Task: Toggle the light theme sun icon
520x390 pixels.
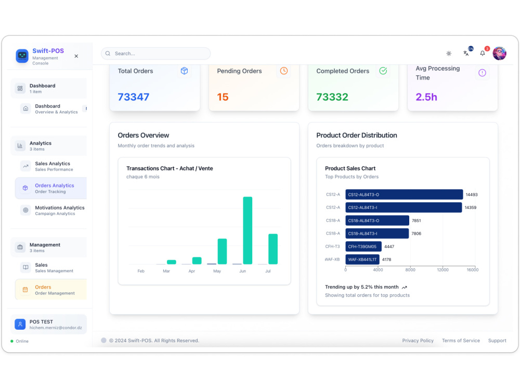Action: click(449, 54)
